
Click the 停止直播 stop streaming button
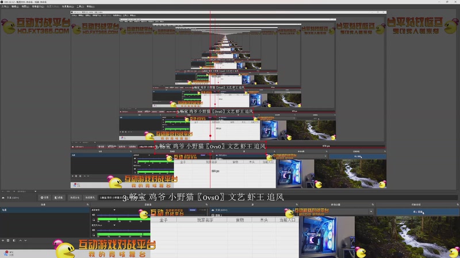pyautogui.click(x=417, y=212)
